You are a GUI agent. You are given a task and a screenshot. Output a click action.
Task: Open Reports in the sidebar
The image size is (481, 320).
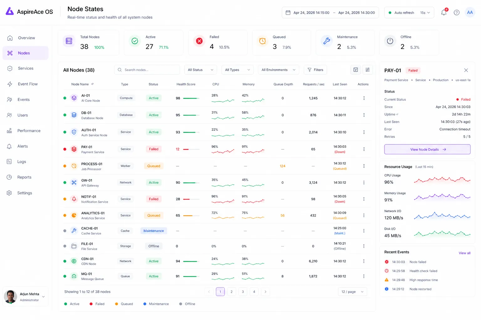pos(26,177)
